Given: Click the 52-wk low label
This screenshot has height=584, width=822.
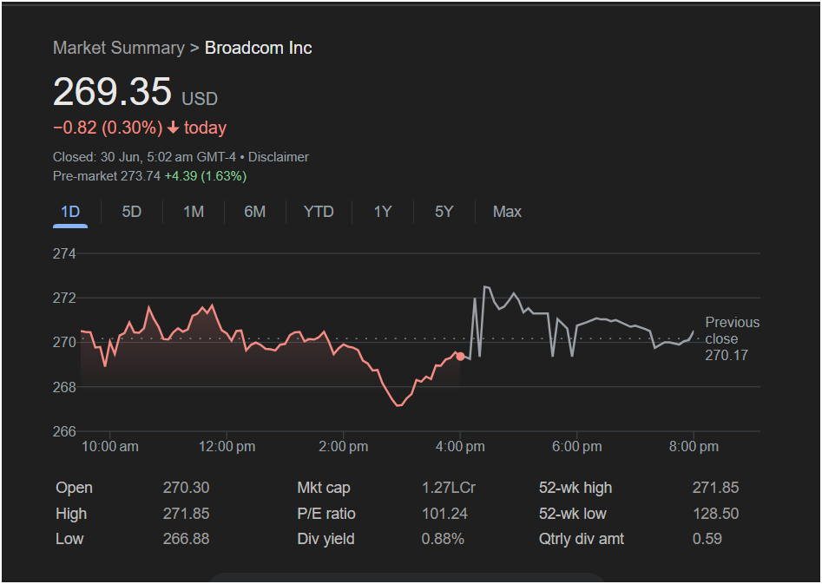Looking at the screenshot, I should pyautogui.click(x=573, y=513).
